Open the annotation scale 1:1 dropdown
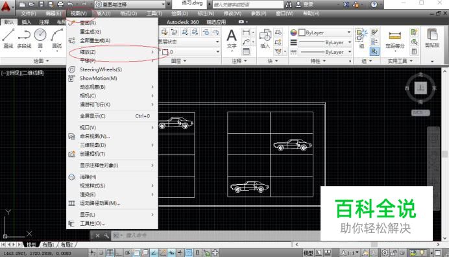The height and width of the screenshot is (257, 449). [x=350, y=252]
